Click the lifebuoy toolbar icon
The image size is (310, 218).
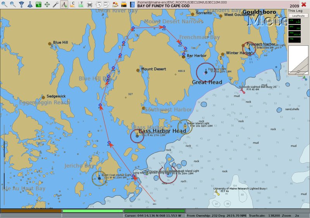tap(115, 5)
